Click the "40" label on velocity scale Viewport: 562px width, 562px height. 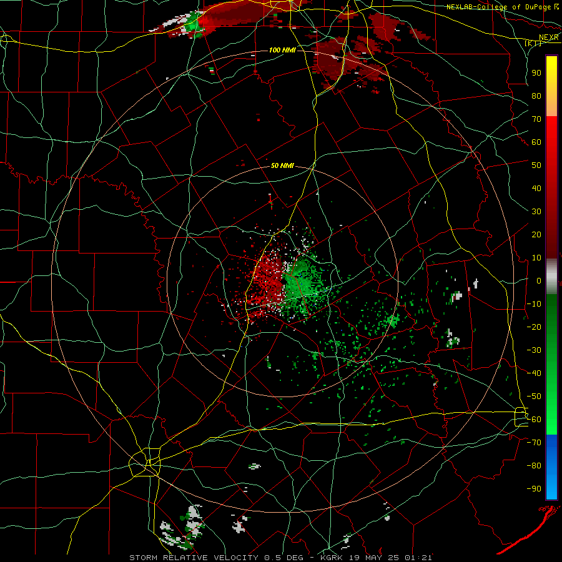click(x=536, y=189)
